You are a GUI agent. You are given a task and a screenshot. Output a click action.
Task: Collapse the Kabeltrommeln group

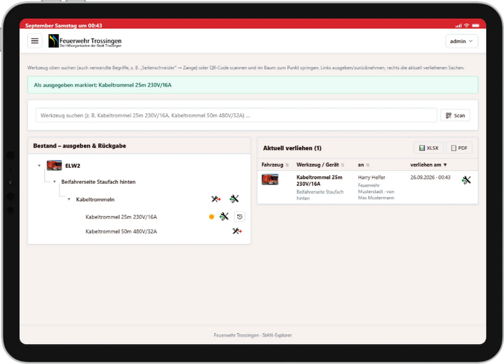point(69,199)
